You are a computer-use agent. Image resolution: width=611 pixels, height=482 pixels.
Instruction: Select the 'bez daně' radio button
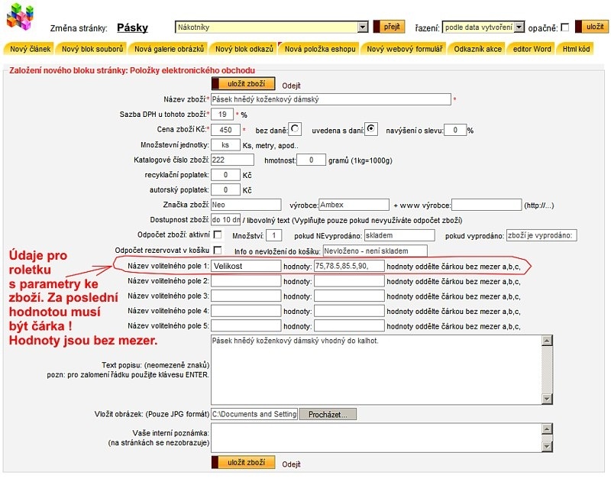click(x=295, y=128)
